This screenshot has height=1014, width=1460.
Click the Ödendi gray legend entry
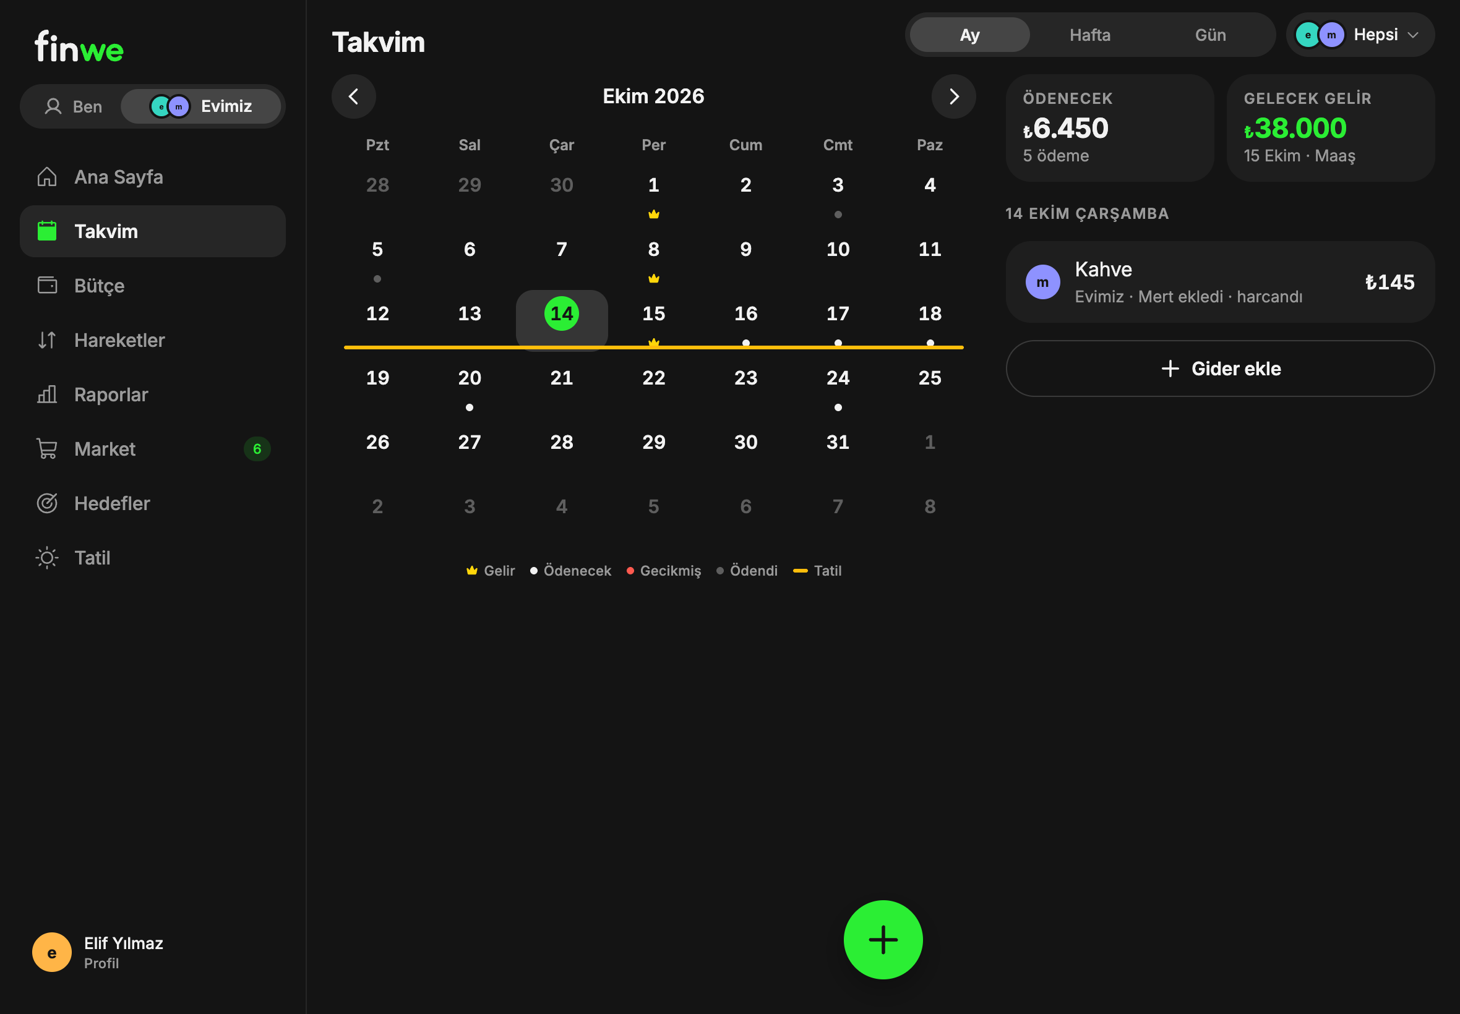click(747, 571)
